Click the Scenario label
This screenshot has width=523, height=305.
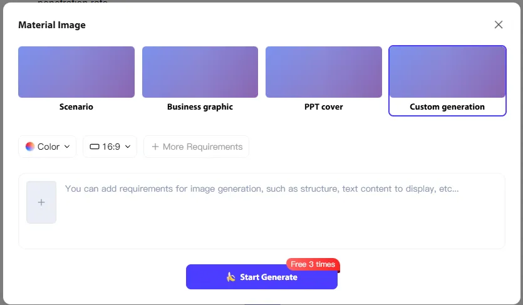[76, 107]
